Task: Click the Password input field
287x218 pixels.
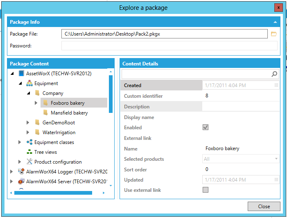Action: point(169,46)
